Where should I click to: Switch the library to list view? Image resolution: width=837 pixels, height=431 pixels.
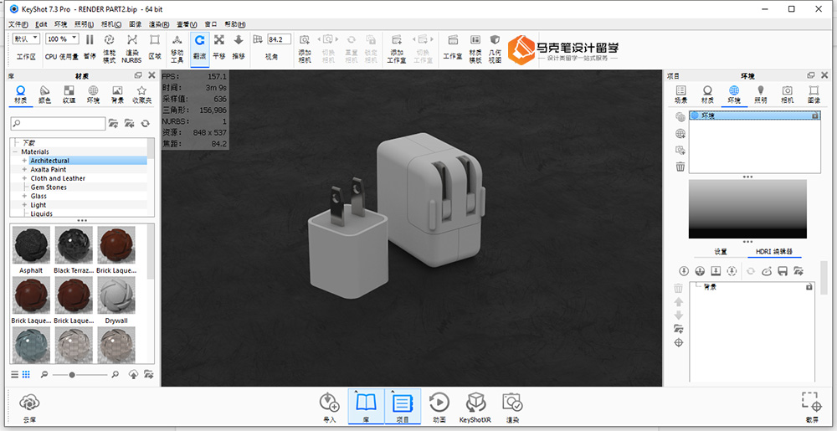15,374
